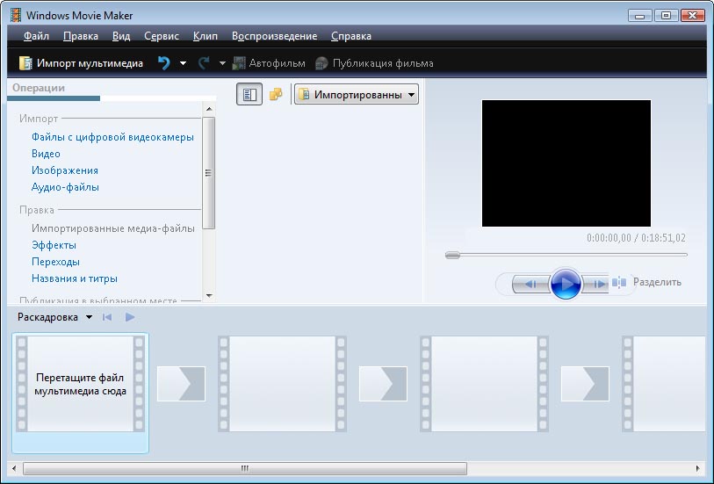The height and width of the screenshot is (484, 714).
Task: Click the Изображения import link
Action: pos(65,170)
